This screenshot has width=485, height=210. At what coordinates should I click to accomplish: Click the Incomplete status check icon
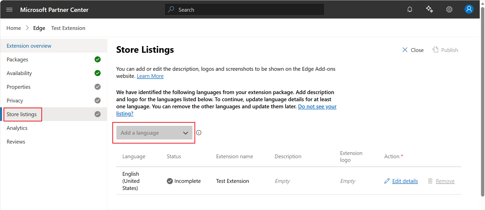170,181
